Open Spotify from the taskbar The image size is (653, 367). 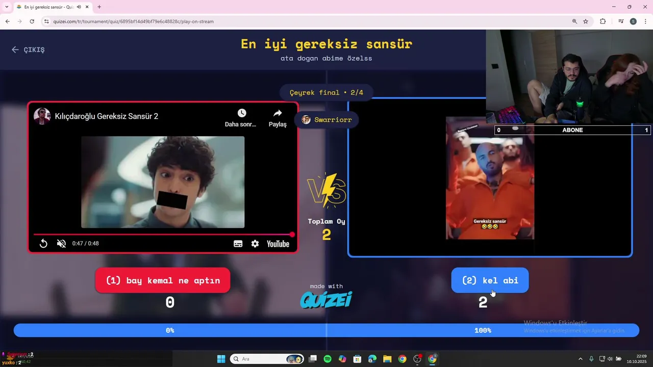[328, 359]
